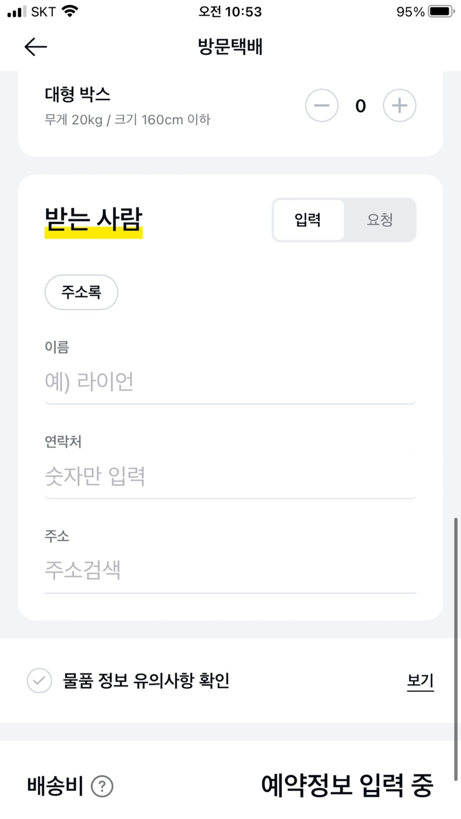This screenshot has width=461, height=819.
Task: Tap the back arrow to exit 방문택배
Action: pyautogui.click(x=35, y=47)
